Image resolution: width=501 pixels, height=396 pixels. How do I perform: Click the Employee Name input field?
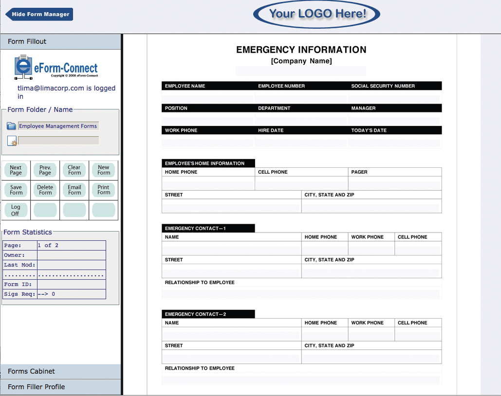(x=207, y=97)
